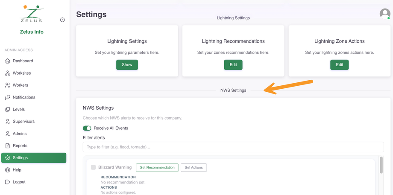
Task: Click the Dashboard home icon
Action: pyautogui.click(x=8, y=61)
